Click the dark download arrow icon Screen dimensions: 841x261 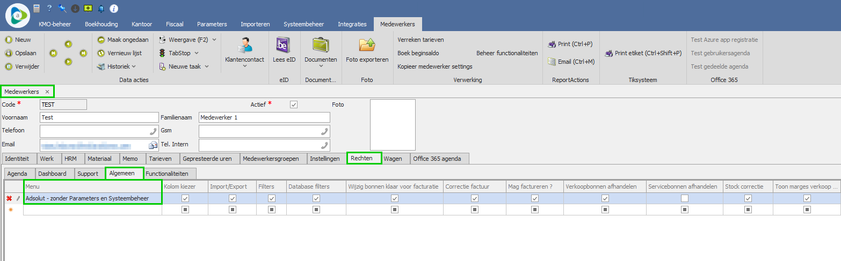point(75,9)
